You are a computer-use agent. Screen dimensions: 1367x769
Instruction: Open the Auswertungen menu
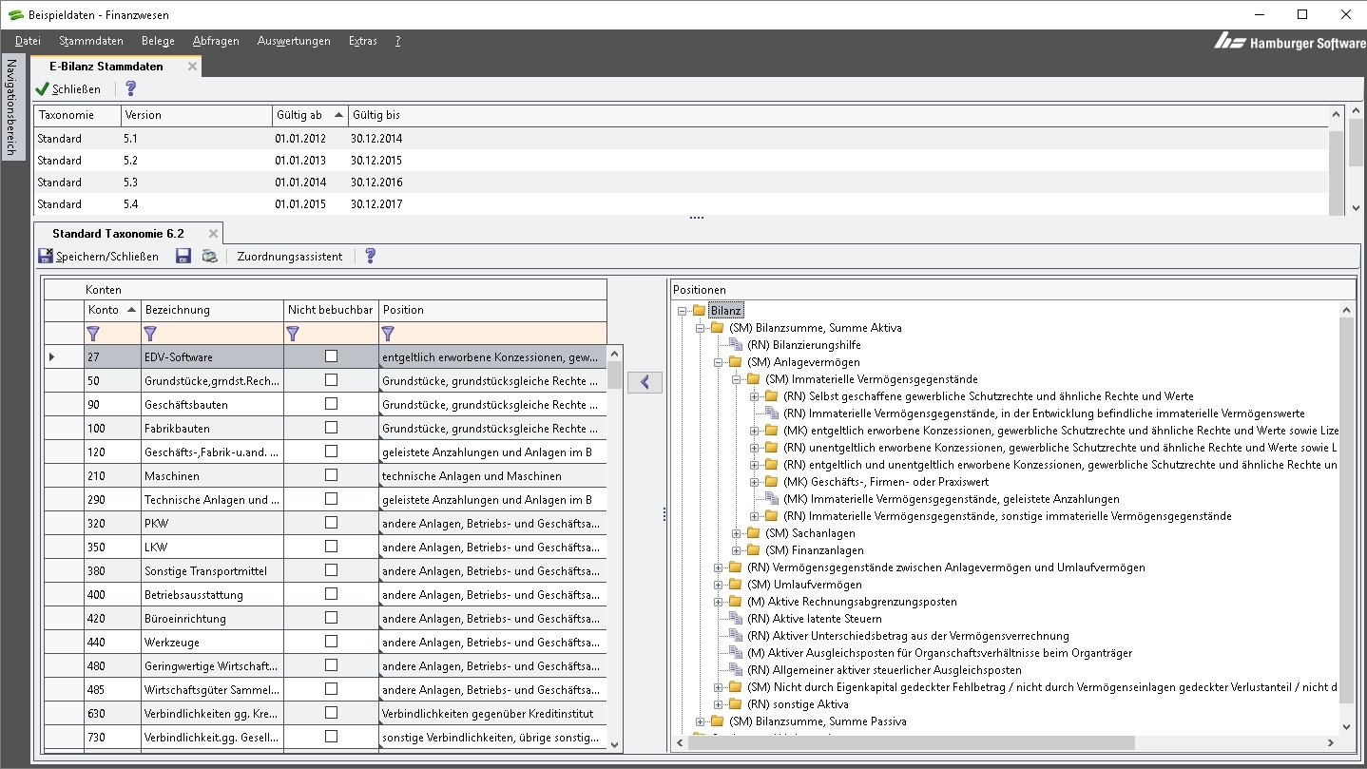click(294, 41)
